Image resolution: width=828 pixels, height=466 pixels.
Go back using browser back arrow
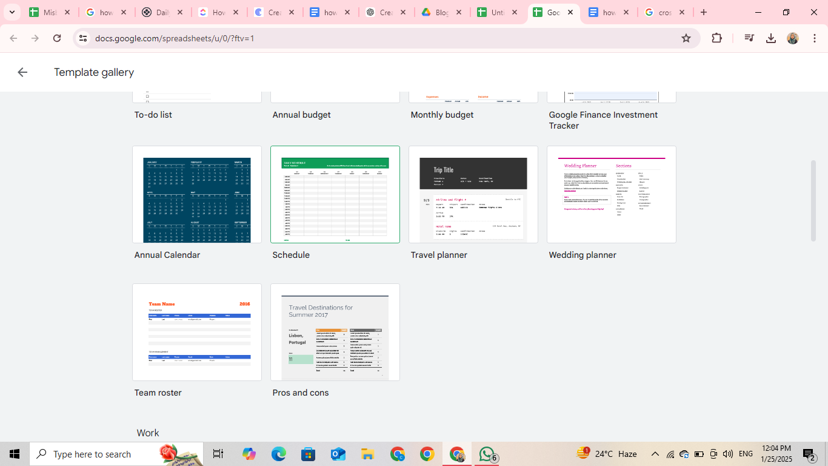(x=13, y=38)
